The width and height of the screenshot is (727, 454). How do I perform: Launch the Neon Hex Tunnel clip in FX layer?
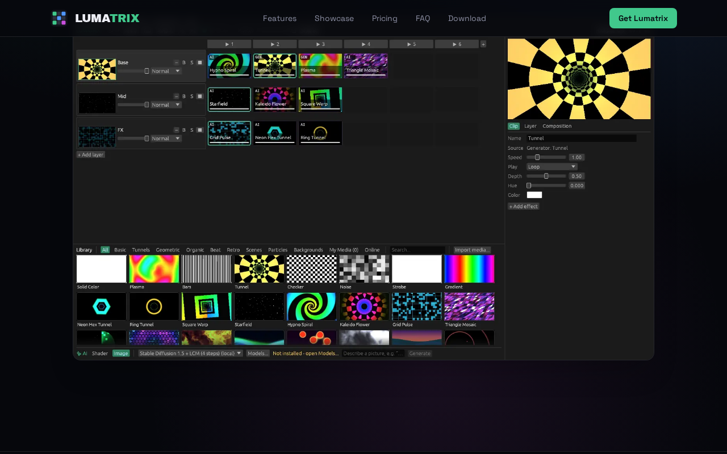click(275, 133)
